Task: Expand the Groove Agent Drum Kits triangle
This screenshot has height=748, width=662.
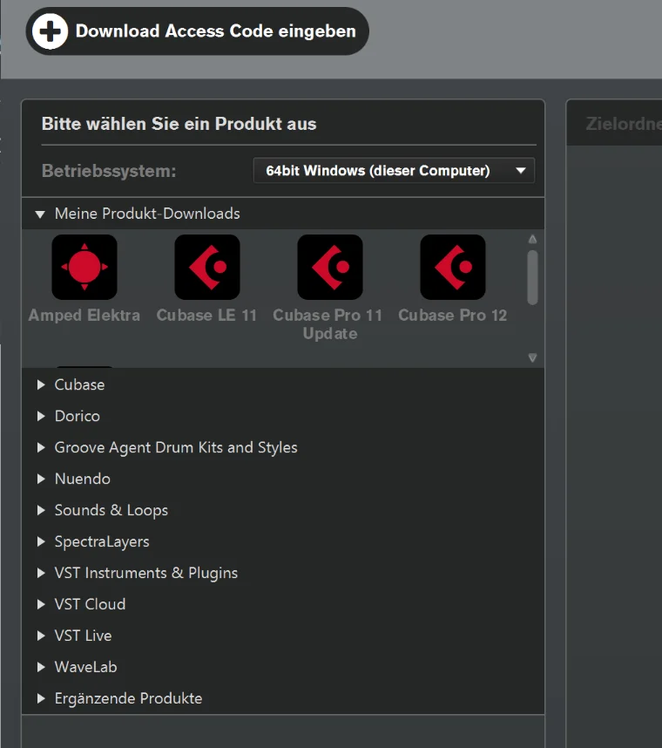Action: coord(41,447)
